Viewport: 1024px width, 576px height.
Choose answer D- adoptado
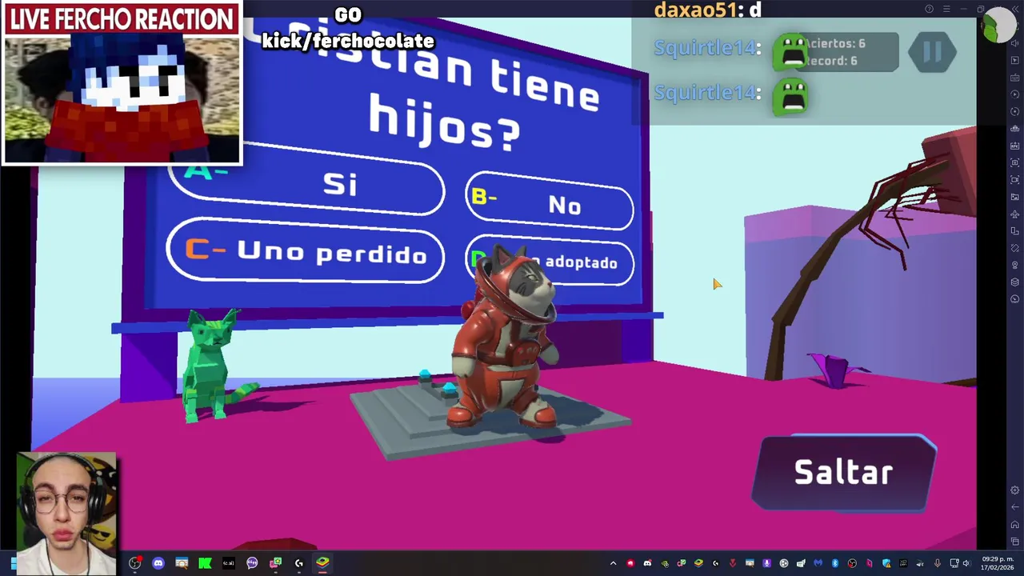tap(550, 261)
